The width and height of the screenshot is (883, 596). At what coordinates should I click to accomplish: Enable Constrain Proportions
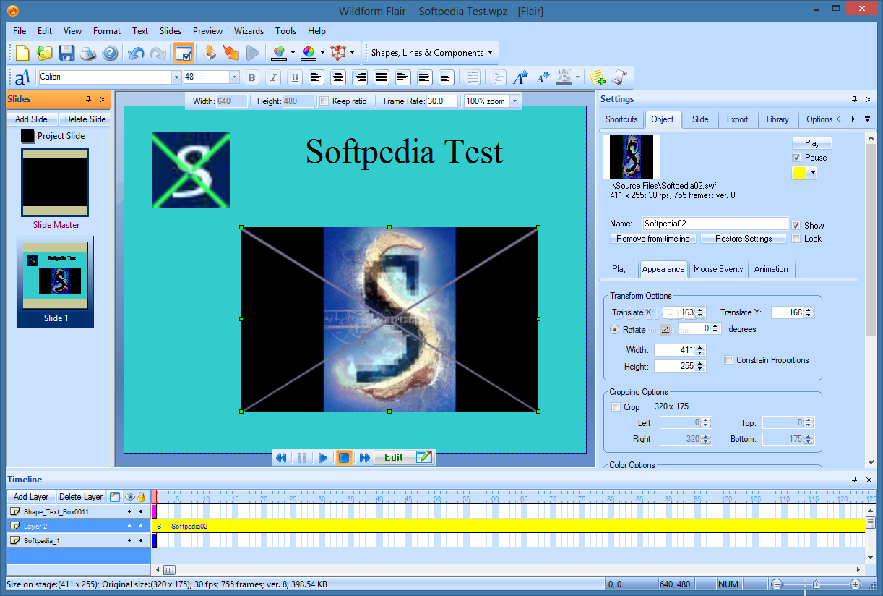click(729, 360)
